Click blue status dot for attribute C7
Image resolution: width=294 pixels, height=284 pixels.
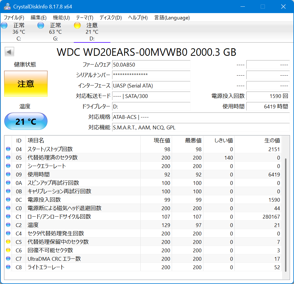click(x=8, y=258)
